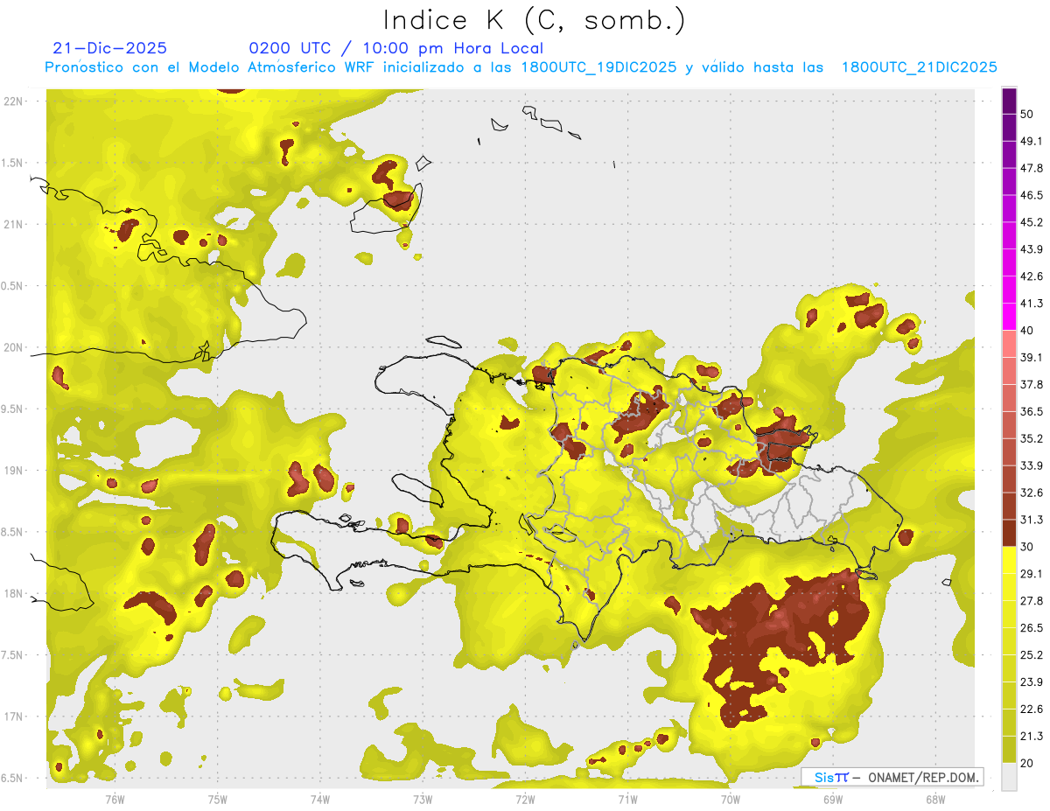Click the color scale value '37.8'

point(1032,384)
